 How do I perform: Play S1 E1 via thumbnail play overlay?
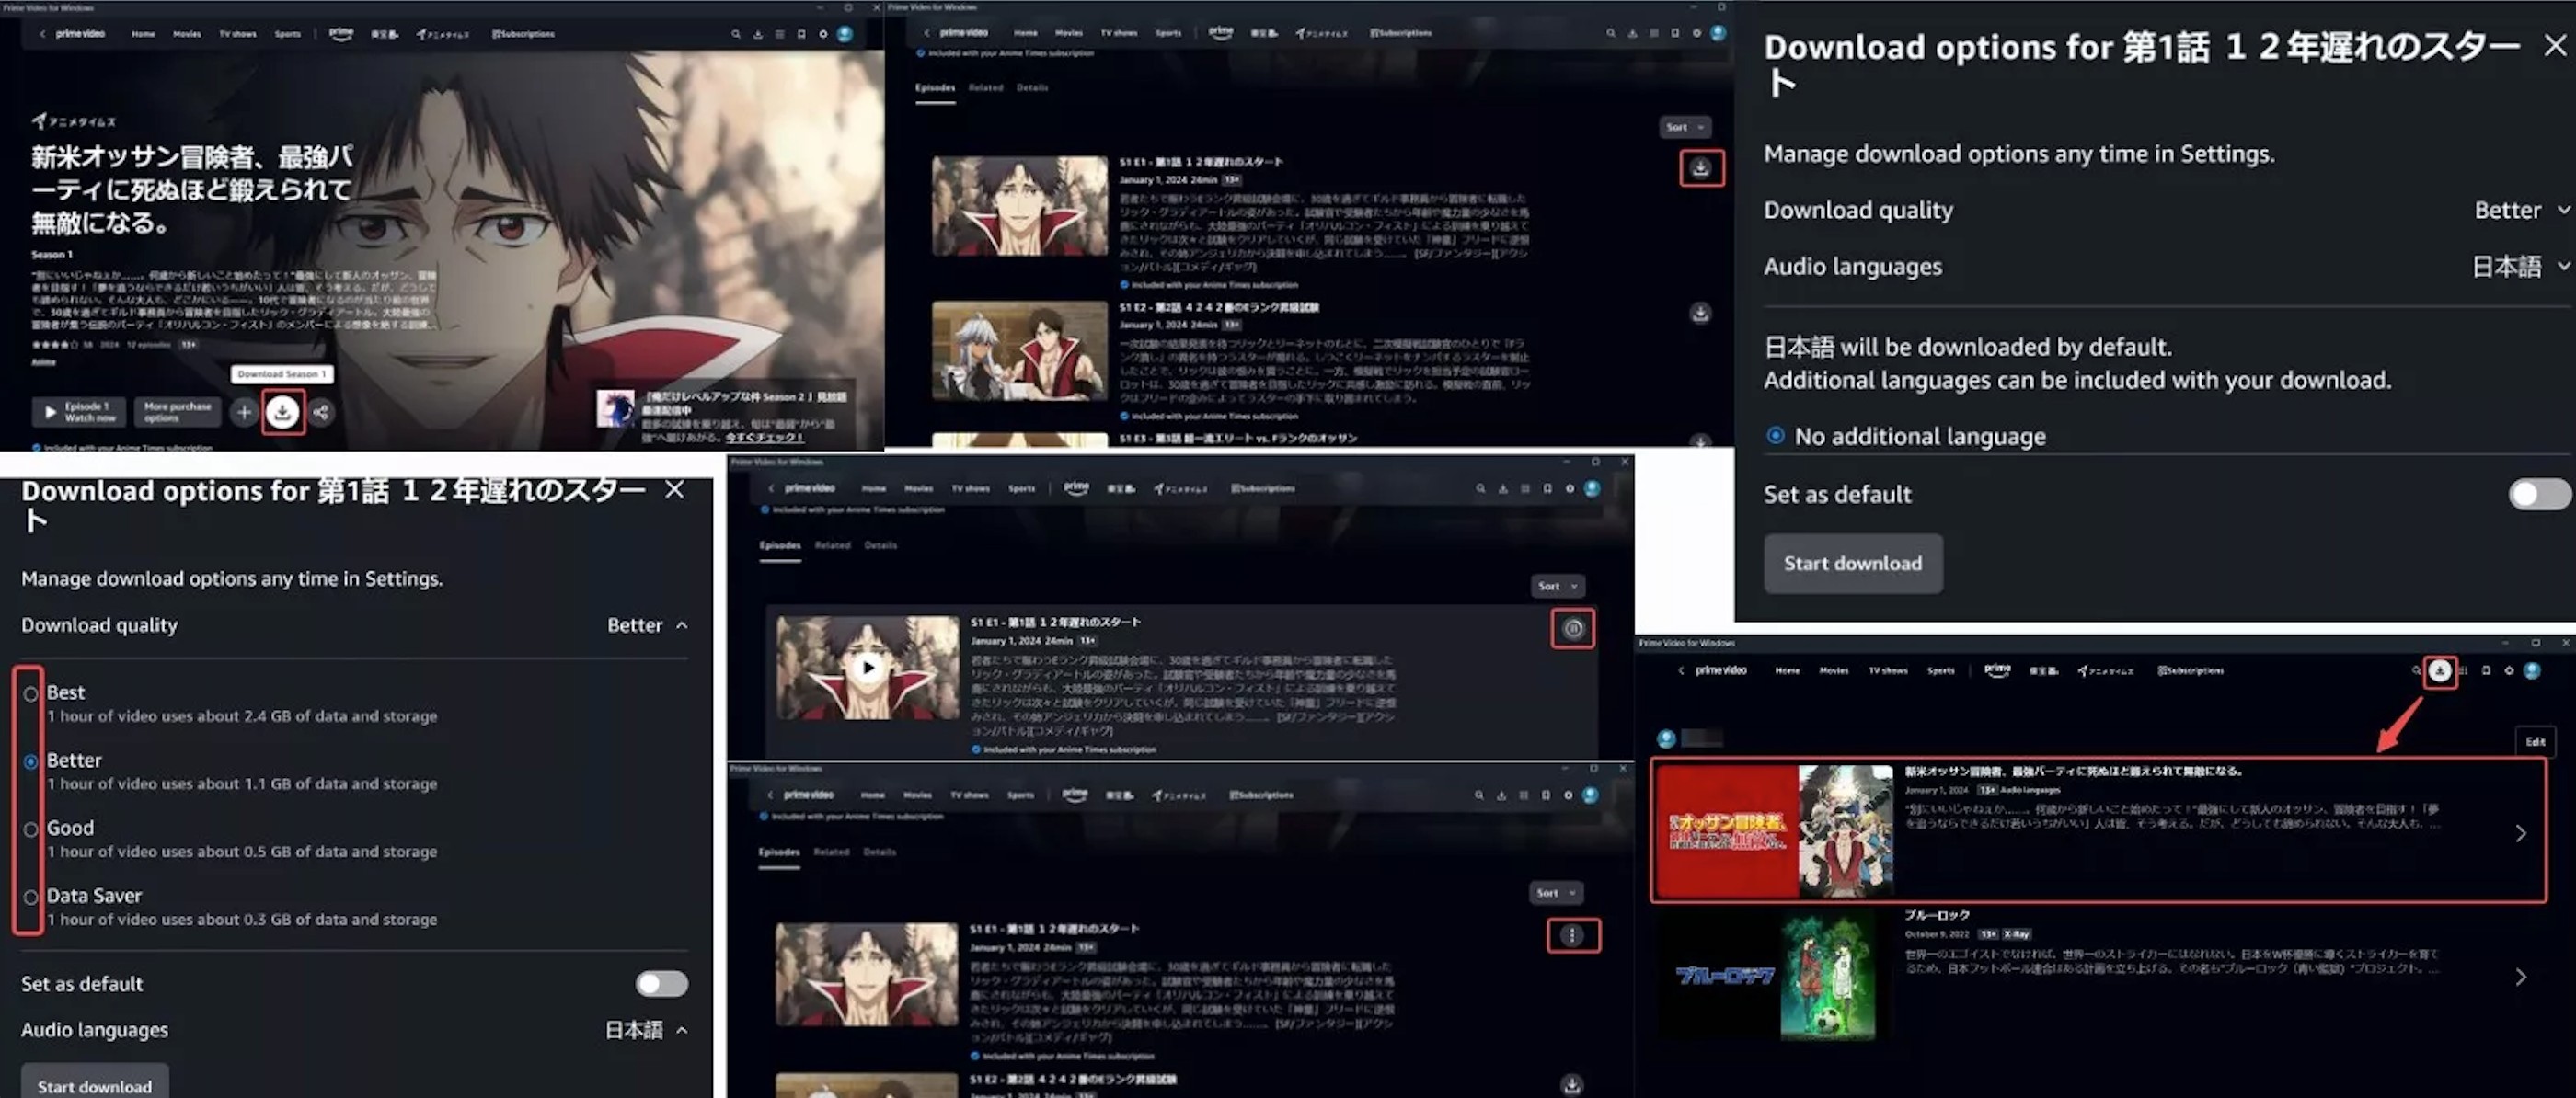click(x=868, y=667)
